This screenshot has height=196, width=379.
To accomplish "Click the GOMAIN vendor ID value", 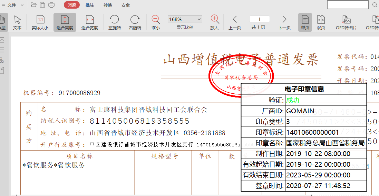I will point(300,111).
